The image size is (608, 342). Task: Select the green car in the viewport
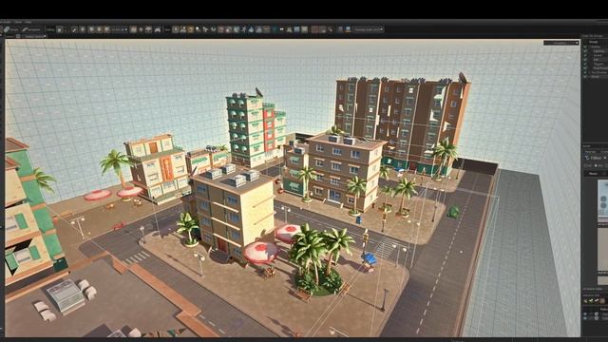point(453,212)
